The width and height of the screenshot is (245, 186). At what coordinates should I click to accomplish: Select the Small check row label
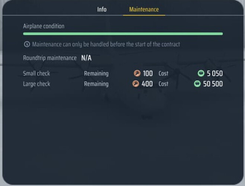click(36, 73)
